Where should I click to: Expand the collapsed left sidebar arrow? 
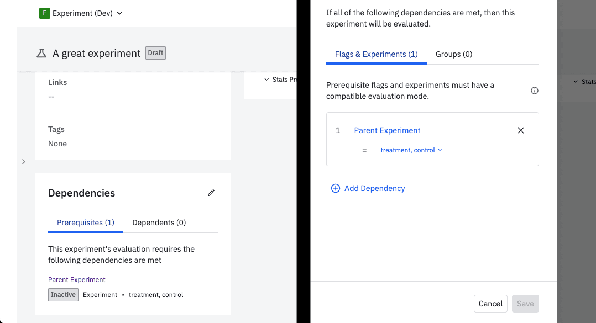pos(23,162)
